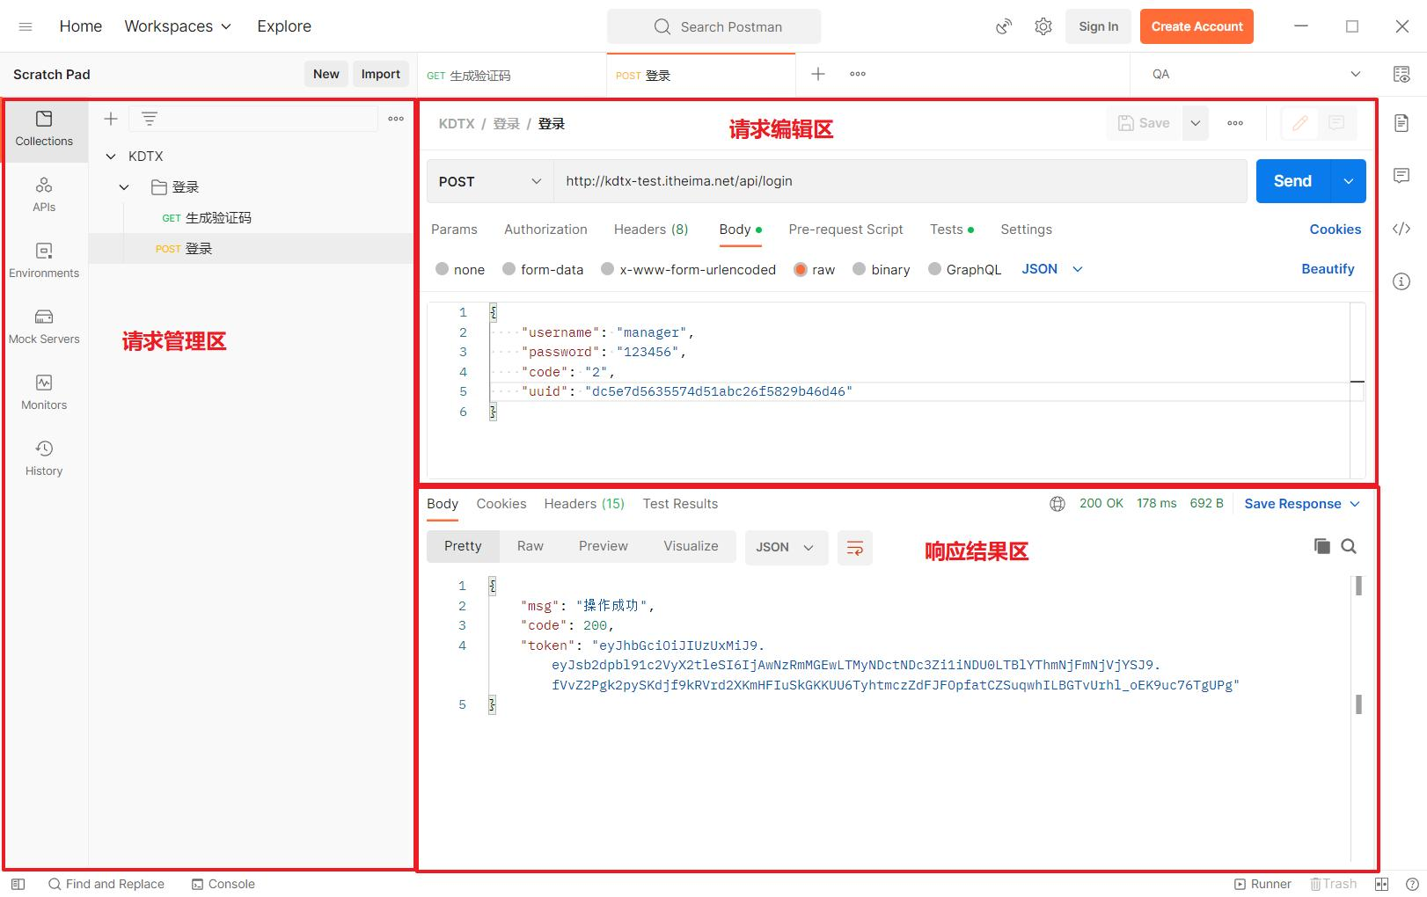Open the Environments sidebar panel
Viewport: 1427px width, 897px height.
pyautogui.click(x=44, y=260)
